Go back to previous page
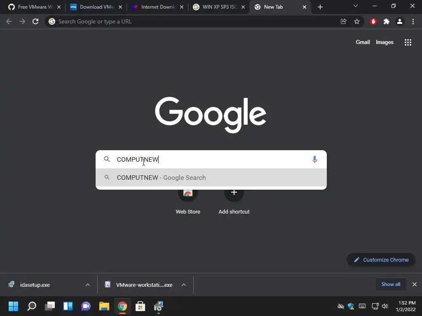The width and height of the screenshot is (422, 316). (x=9, y=21)
